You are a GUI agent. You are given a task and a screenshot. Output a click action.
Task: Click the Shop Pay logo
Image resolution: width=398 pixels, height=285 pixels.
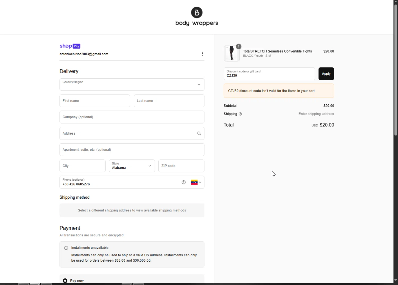pyautogui.click(x=70, y=46)
